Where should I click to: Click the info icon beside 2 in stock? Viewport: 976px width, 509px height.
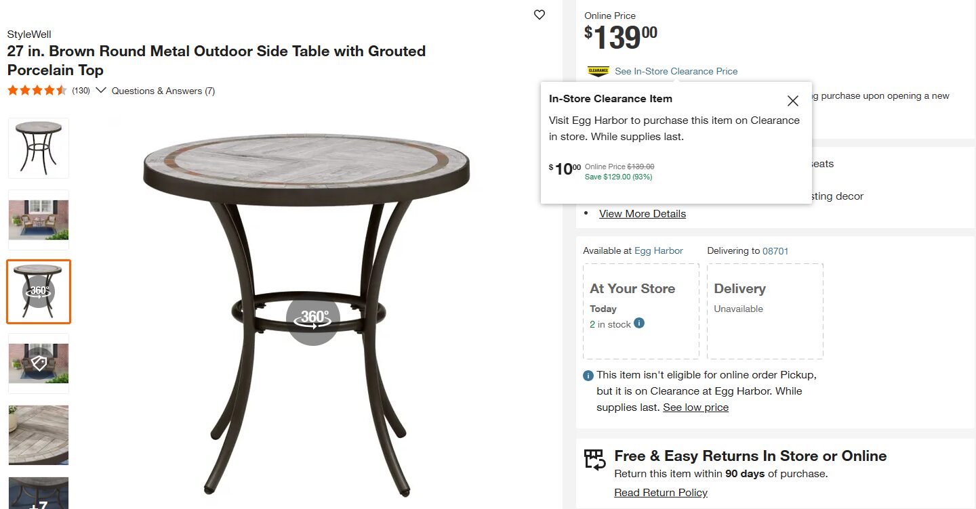639,324
